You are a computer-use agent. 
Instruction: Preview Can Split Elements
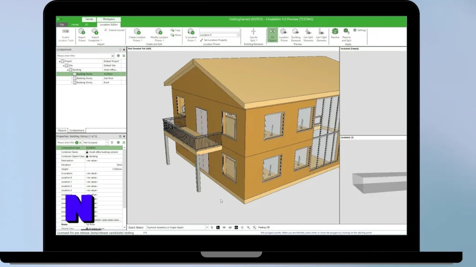tap(308, 35)
